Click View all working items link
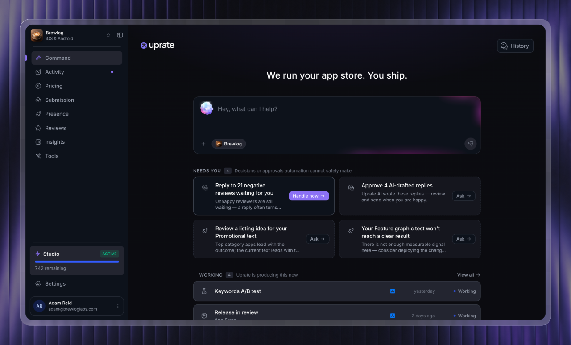Screen dimensions: 571x345 pyautogui.click(x=468, y=275)
